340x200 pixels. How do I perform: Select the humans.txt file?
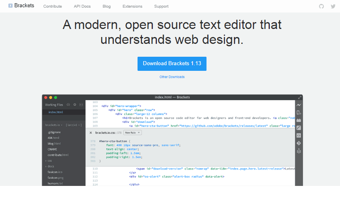click(55, 184)
